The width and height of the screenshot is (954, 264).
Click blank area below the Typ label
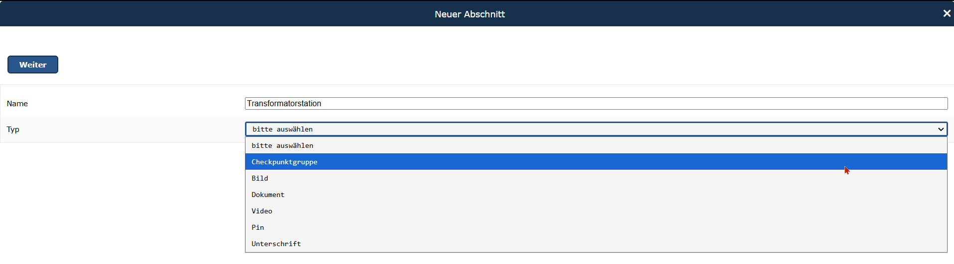pos(119,198)
